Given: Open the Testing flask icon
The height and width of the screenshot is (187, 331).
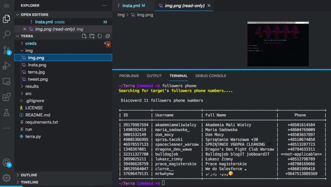Looking at the screenshot, I should [7, 112].
